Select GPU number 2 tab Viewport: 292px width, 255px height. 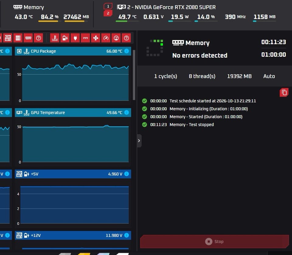point(108,13)
